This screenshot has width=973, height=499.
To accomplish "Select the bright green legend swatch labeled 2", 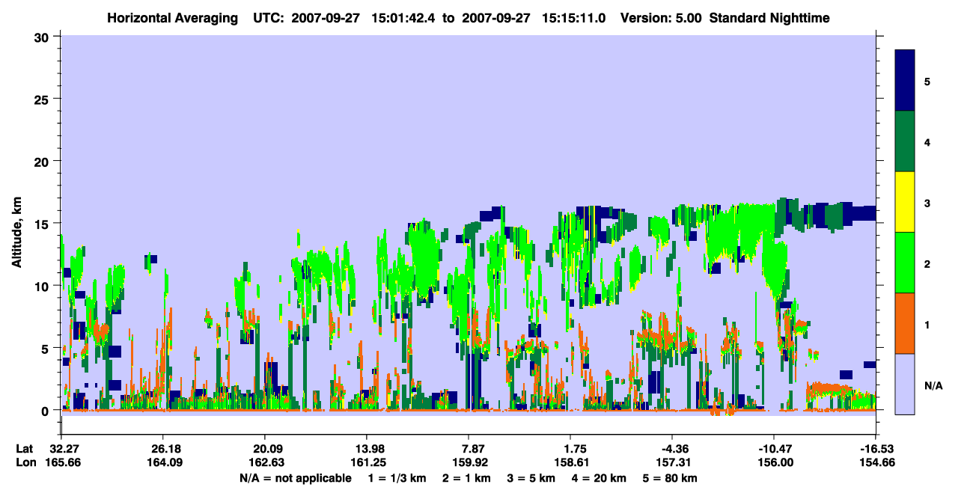I will 905,263.
